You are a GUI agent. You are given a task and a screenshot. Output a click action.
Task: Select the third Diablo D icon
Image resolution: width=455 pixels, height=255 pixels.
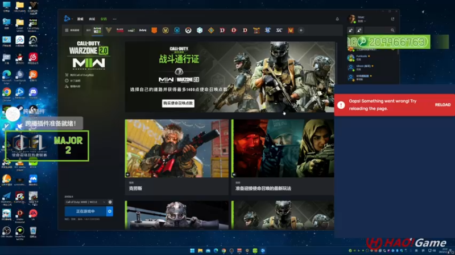point(245,30)
